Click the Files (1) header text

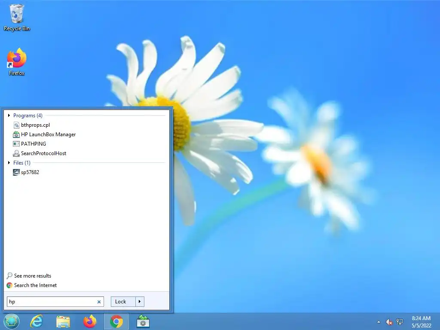22,162
